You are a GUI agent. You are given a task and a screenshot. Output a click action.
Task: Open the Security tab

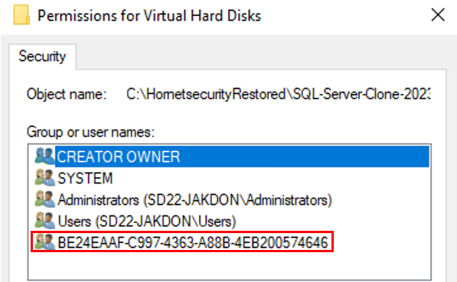(x=42, y=57)
